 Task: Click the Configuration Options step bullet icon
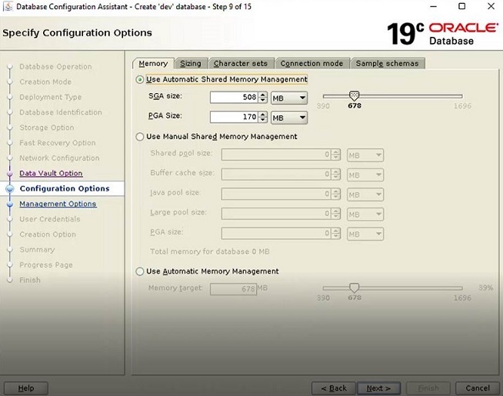click(10, 188)
